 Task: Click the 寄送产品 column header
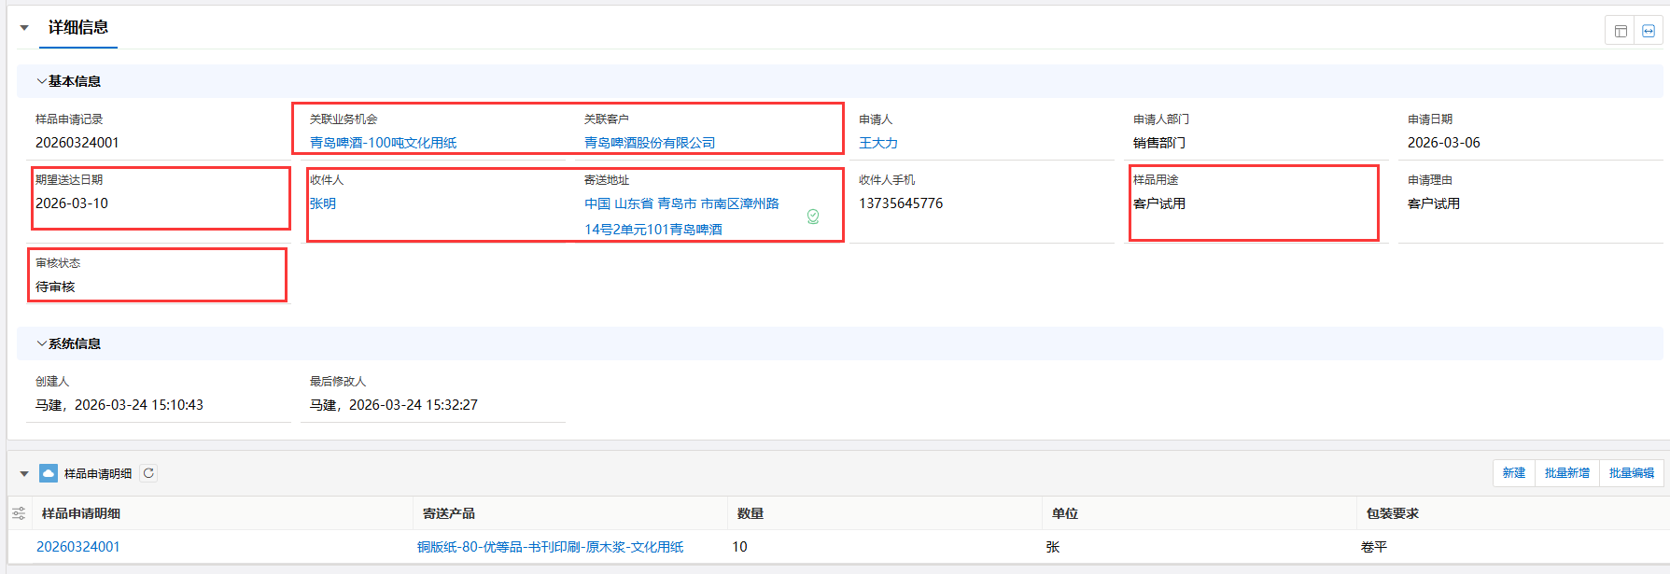[449, 513]
